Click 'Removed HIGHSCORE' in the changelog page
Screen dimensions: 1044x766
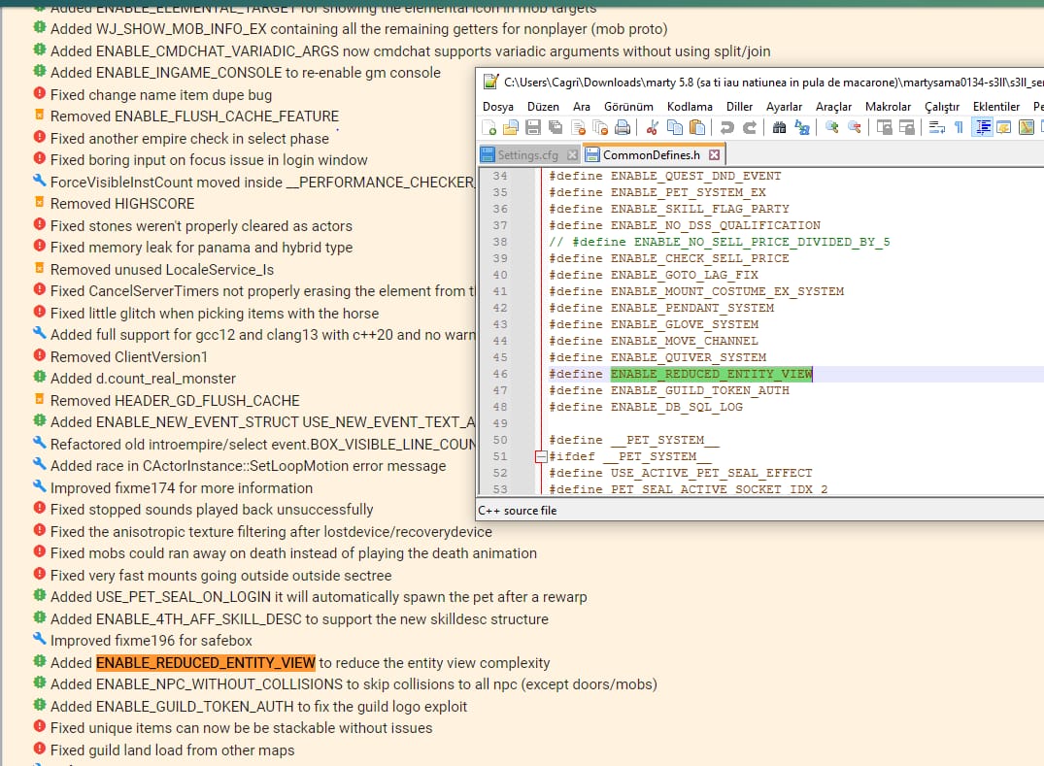tap(122, 204)
